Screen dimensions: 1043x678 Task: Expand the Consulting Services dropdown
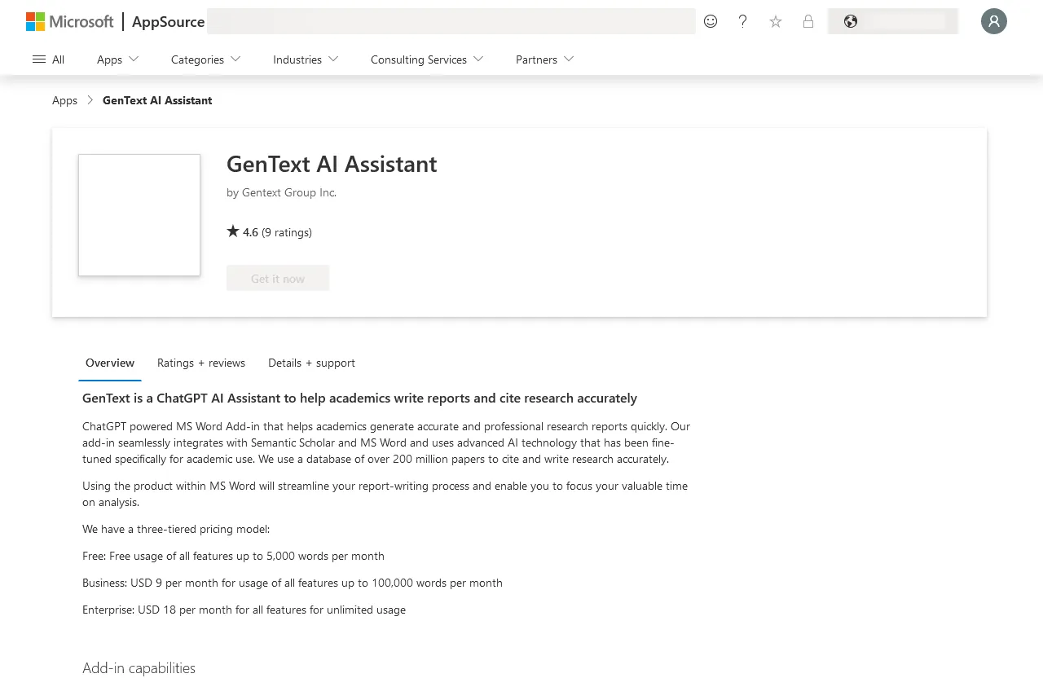tap(427, 59)
